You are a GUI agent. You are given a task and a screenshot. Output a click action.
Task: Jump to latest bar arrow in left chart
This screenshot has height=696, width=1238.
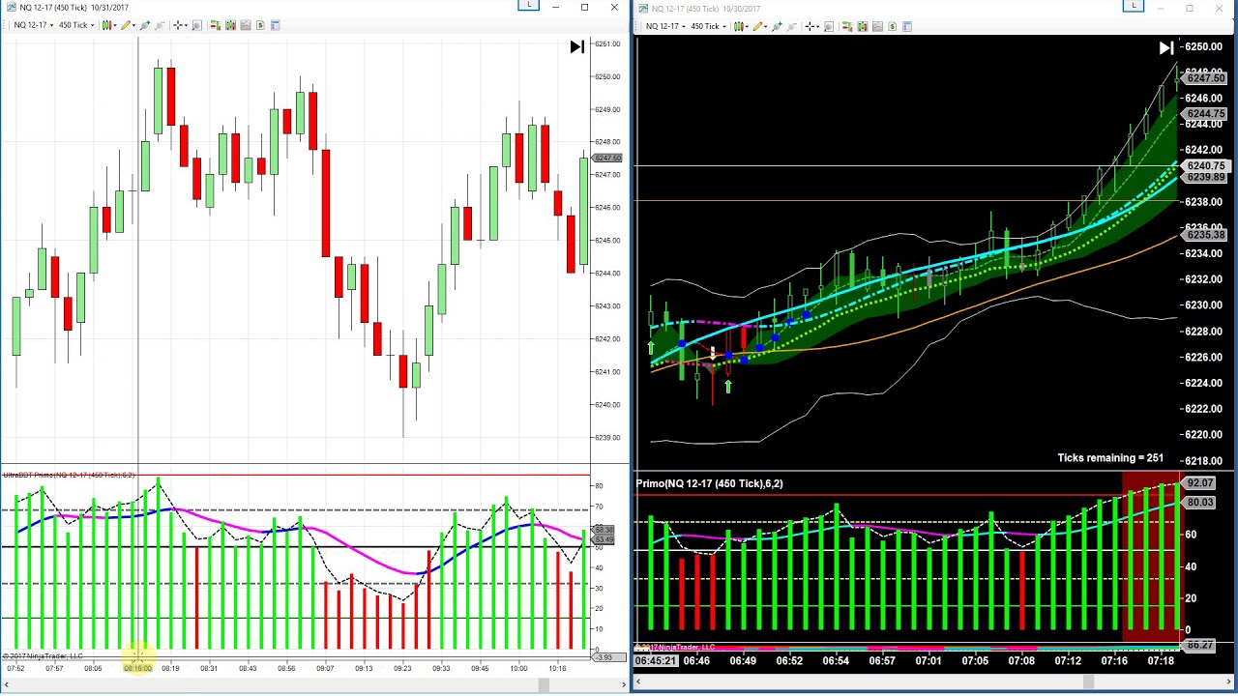tap(577, 46)
